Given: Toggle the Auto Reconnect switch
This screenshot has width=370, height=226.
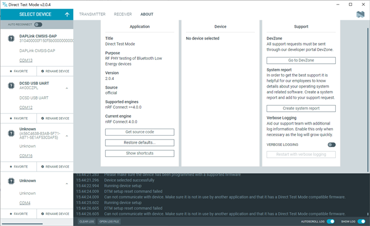Looking at the screenshot, I should (x=38, y=24).
